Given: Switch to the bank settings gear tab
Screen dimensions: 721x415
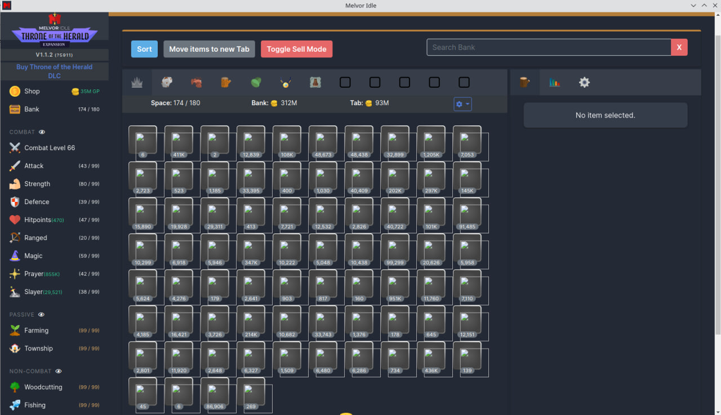Looking at the screenshot, I should point(584,82).
